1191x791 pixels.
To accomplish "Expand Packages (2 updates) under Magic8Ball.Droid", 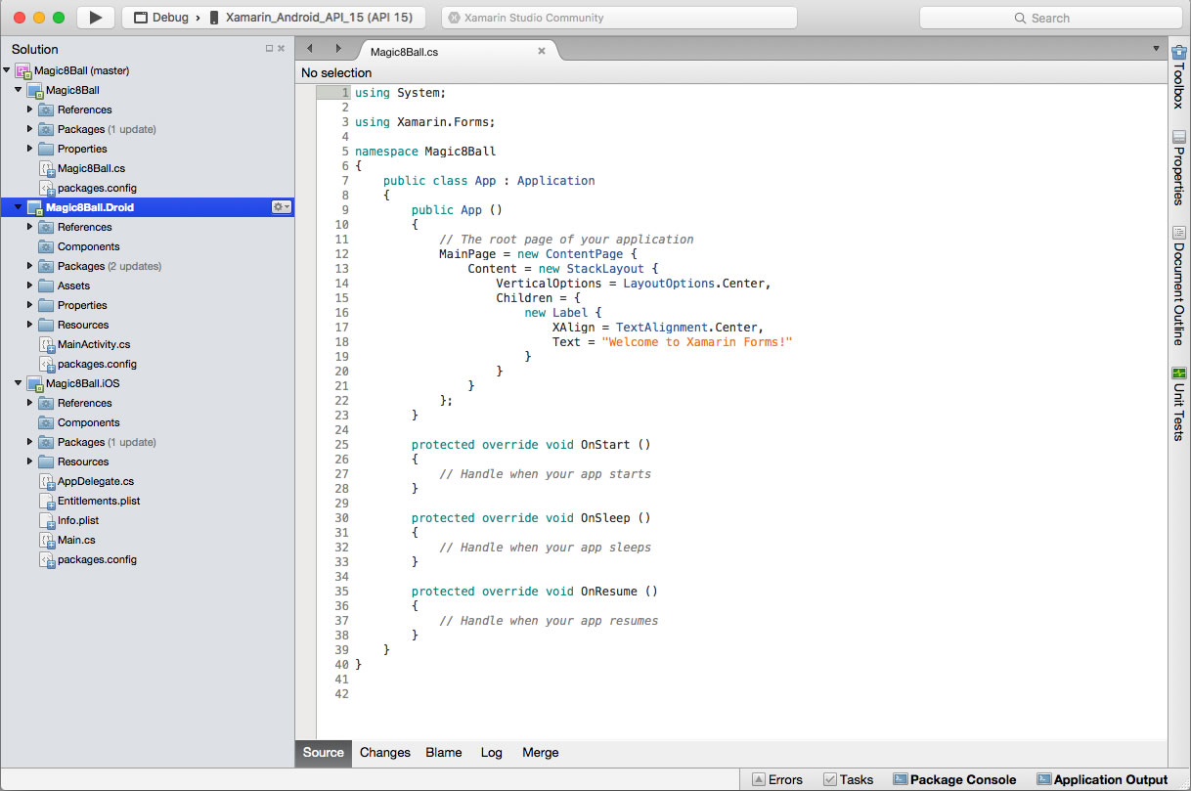I will click(30, 266).
